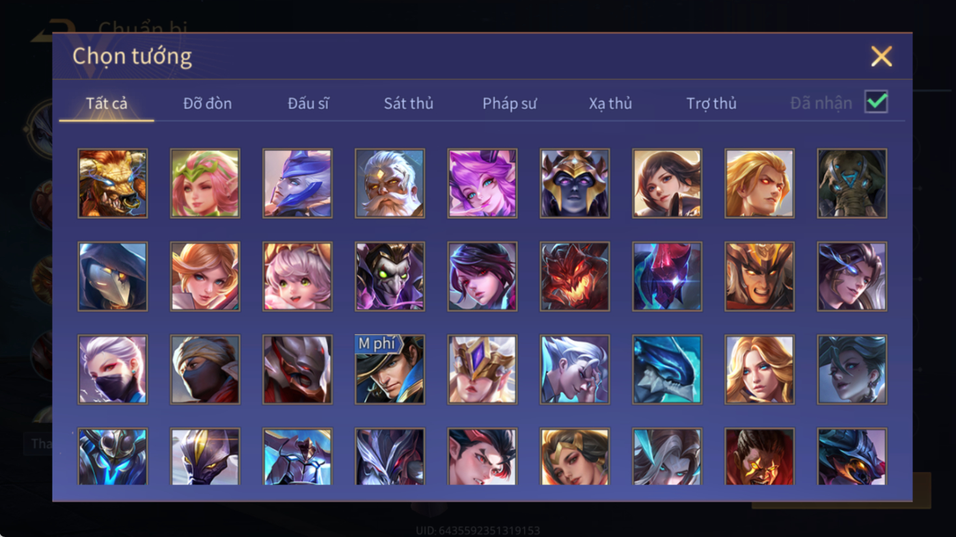Switch to the "Đỡ đòn" tab
The image size is (956, 537).
pyautogui.click(x=207, y=103)
